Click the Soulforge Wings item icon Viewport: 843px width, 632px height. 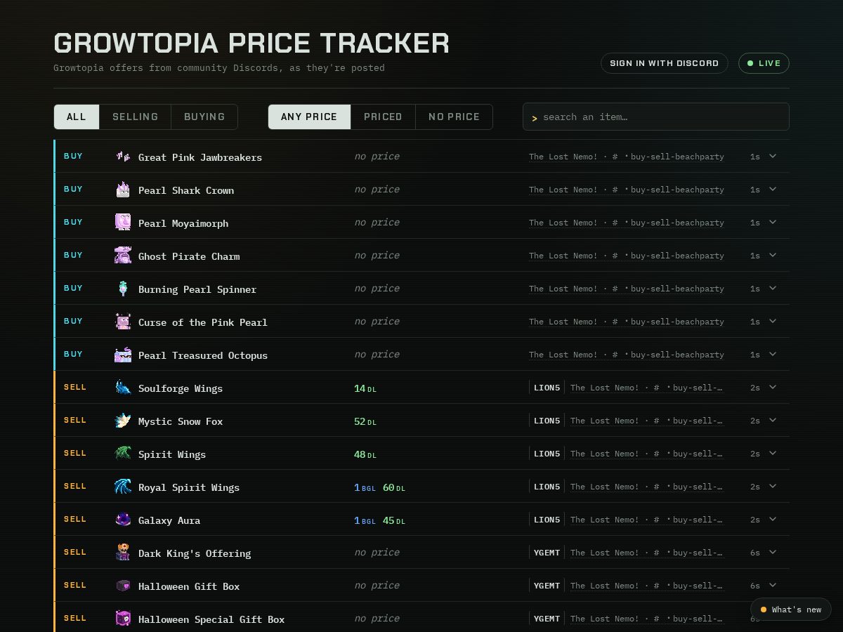(123, 388)
